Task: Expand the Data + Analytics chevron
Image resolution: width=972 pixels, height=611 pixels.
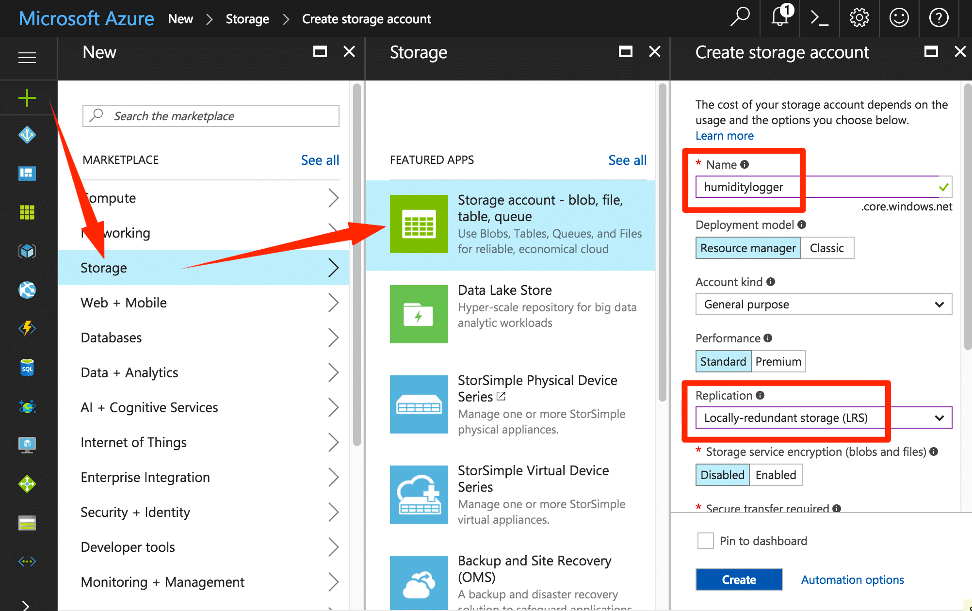Action: 333,372
